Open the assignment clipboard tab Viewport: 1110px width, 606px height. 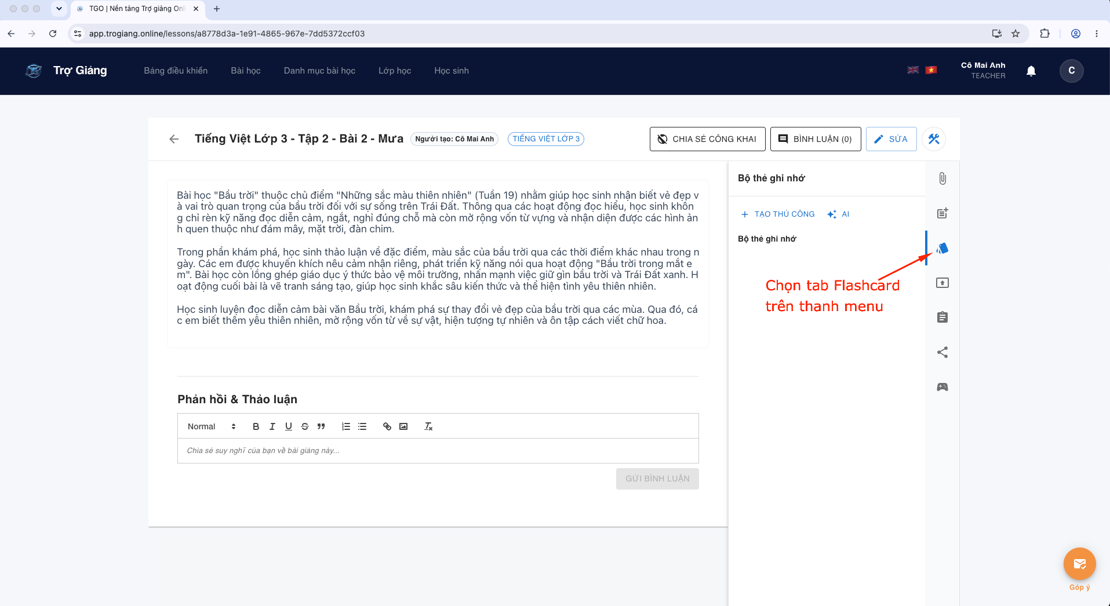tap(942, 317)
